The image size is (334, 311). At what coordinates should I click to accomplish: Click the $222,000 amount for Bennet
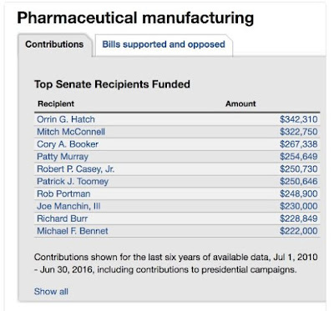[299, 231]
